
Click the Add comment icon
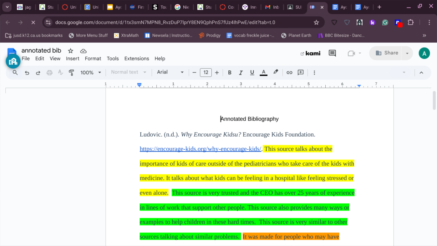(300, 72)
